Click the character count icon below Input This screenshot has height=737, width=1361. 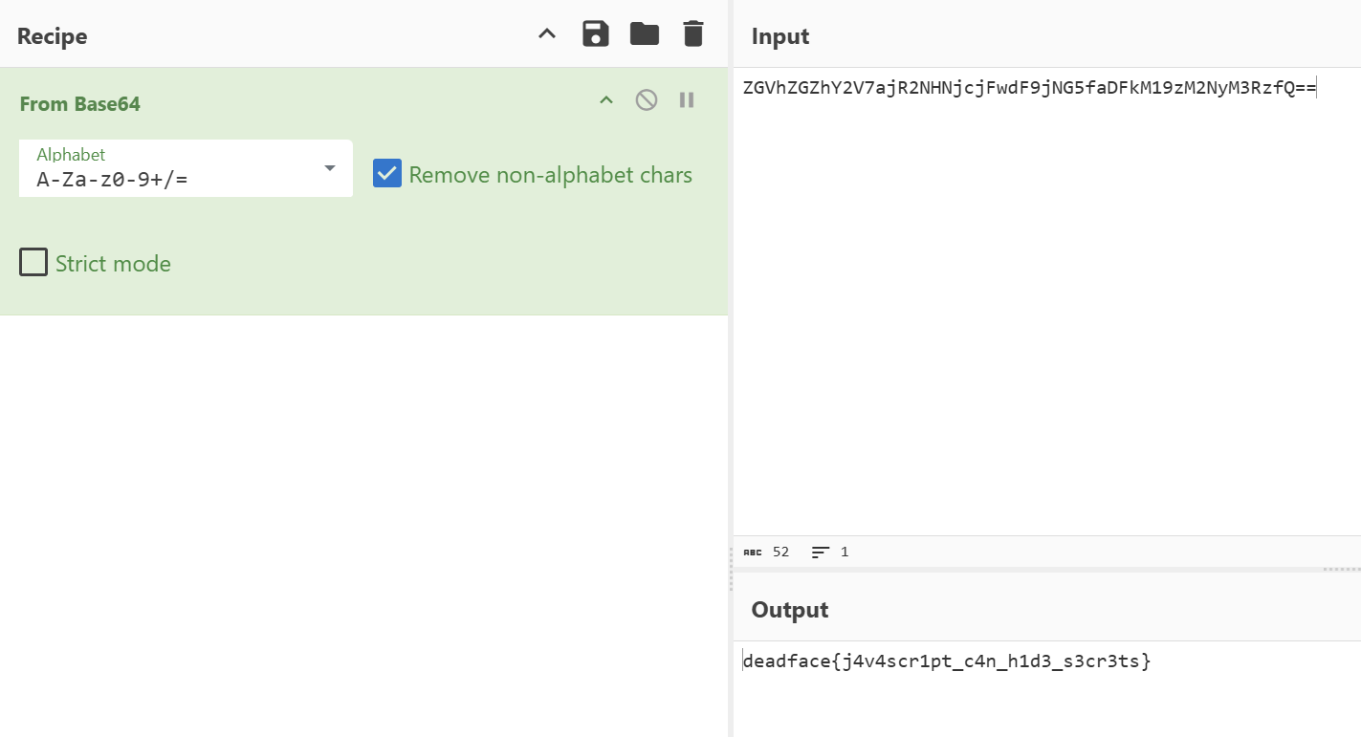[x=752, y=553]
